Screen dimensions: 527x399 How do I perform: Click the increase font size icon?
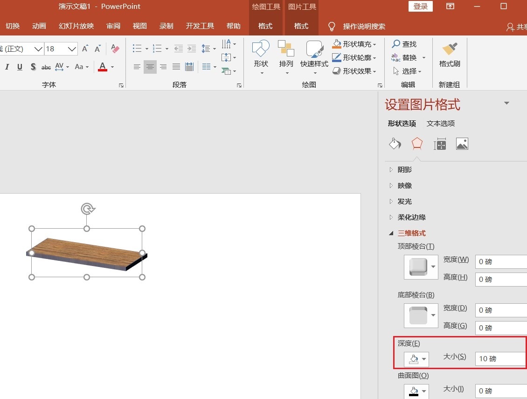tap(85, 49)
